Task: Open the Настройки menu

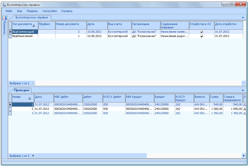Action: 50,11
